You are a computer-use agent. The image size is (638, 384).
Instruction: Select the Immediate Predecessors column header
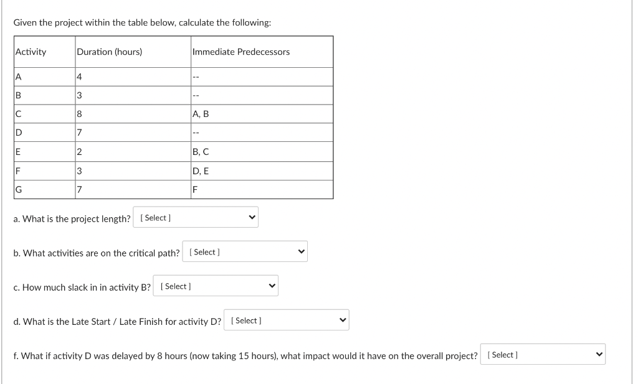(x=241, y=52)
